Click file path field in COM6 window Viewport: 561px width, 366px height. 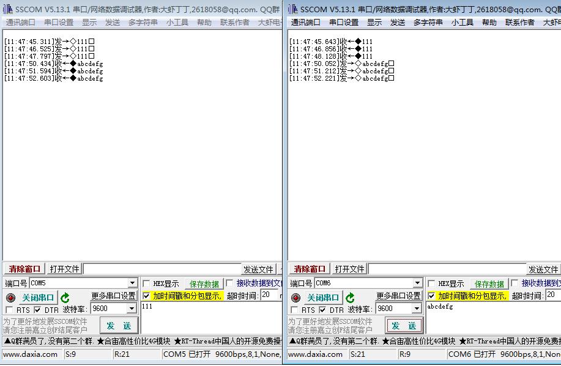(448, 269)
